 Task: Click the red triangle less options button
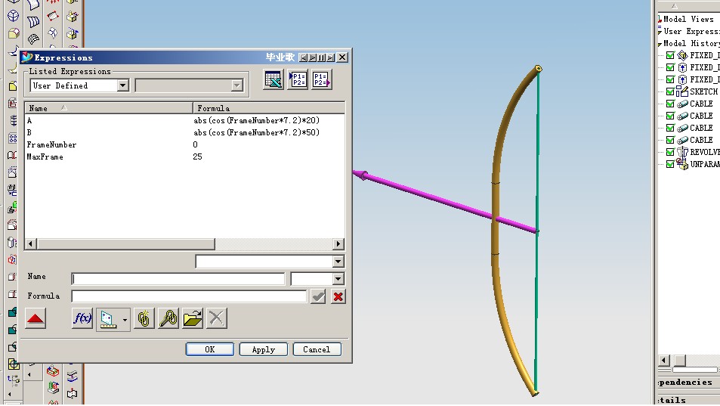point(36,319)
